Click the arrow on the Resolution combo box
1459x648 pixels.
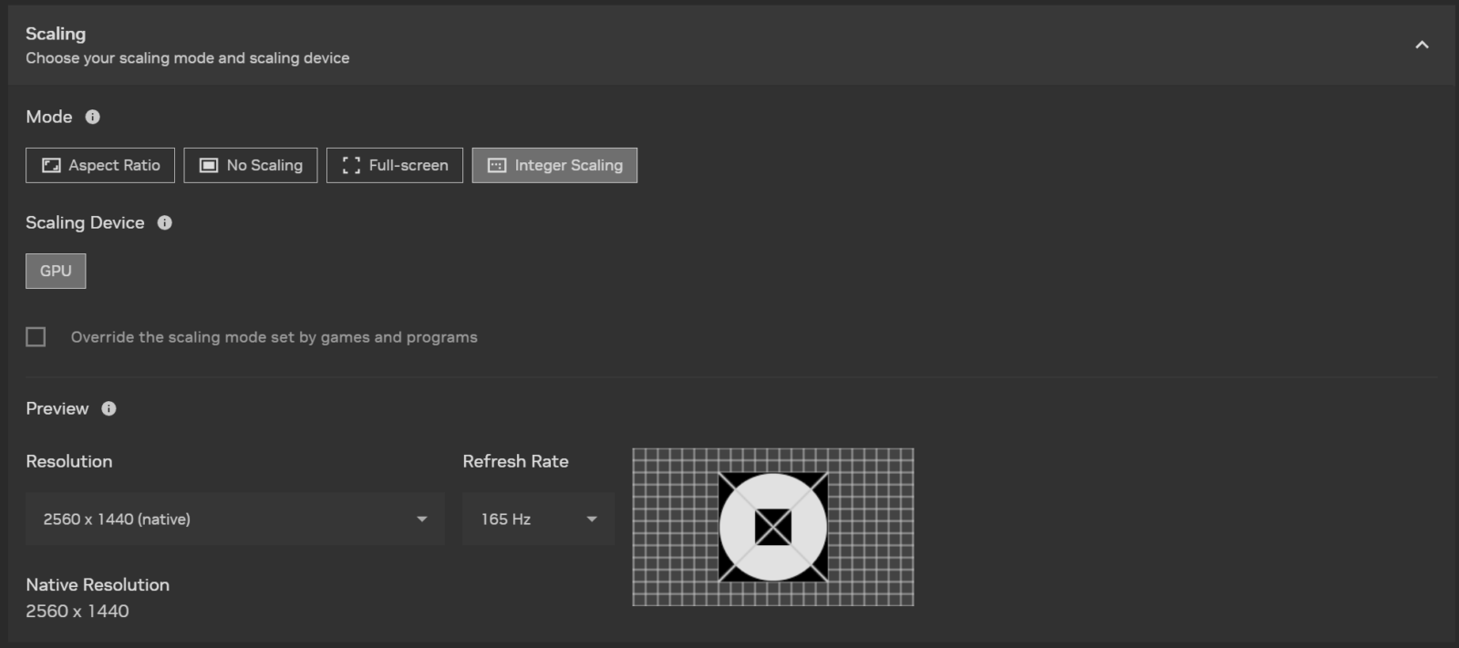421,519
